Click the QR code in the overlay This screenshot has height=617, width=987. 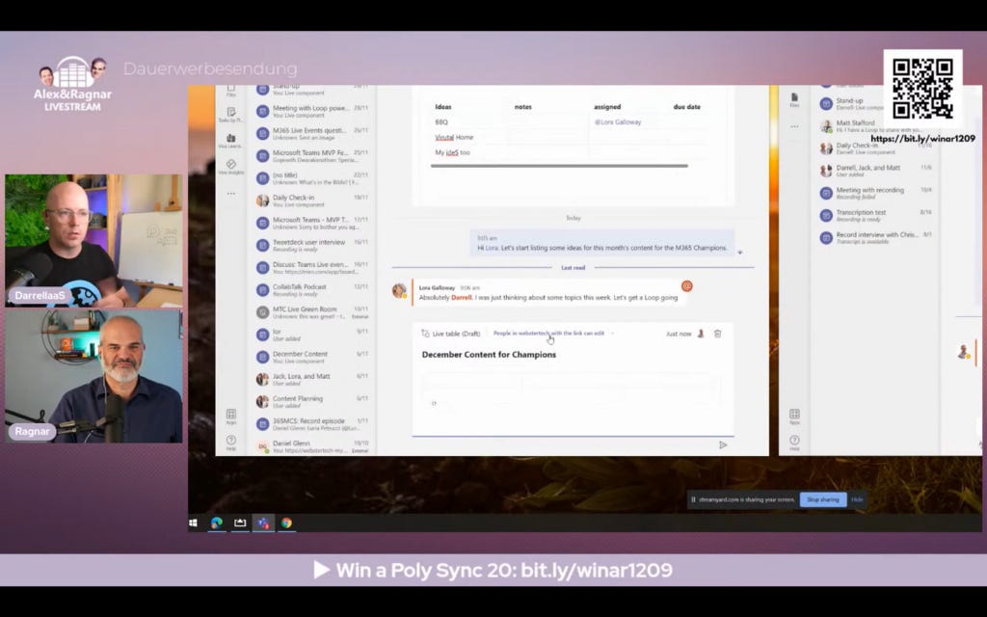tap(922, 89)
